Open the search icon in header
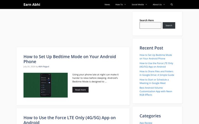This screenshot has height=124, width=199. (172, 4)
